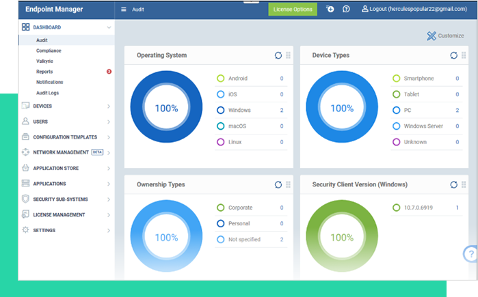The width and height of the screenshot is (478, 297).
Task: Refresh the Operating System widget
Action: click(x=278, y=55)
